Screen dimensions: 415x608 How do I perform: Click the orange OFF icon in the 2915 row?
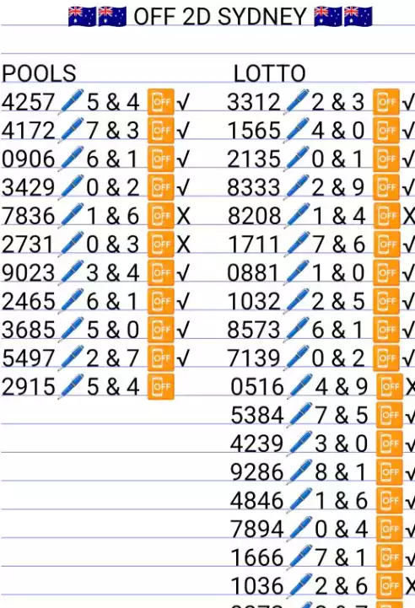click(160, 386)
